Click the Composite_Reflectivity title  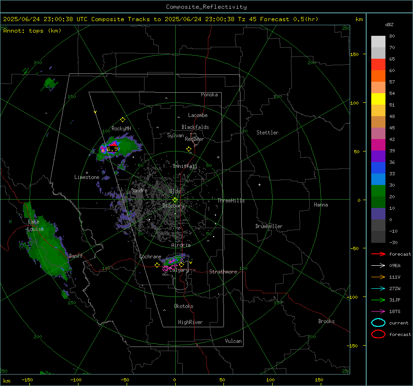click(x=206, y=7)
